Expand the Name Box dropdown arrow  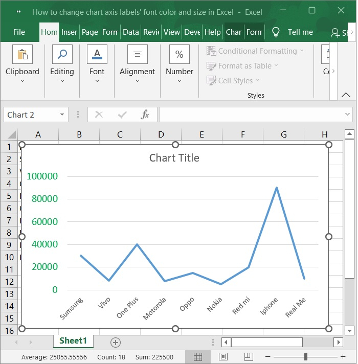coord(62,115)
